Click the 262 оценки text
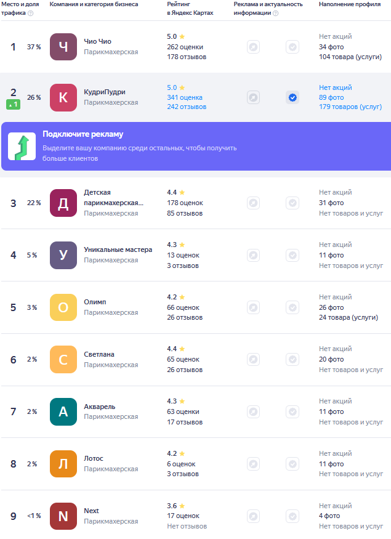 [x=185, y=47]
